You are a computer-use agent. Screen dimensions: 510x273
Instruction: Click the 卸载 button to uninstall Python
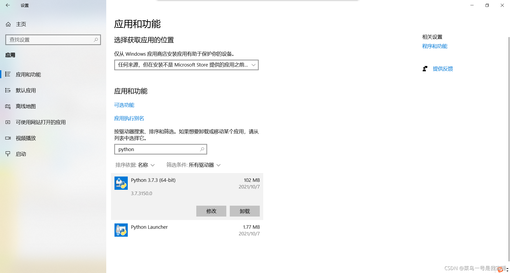click(x=244, y=211)
